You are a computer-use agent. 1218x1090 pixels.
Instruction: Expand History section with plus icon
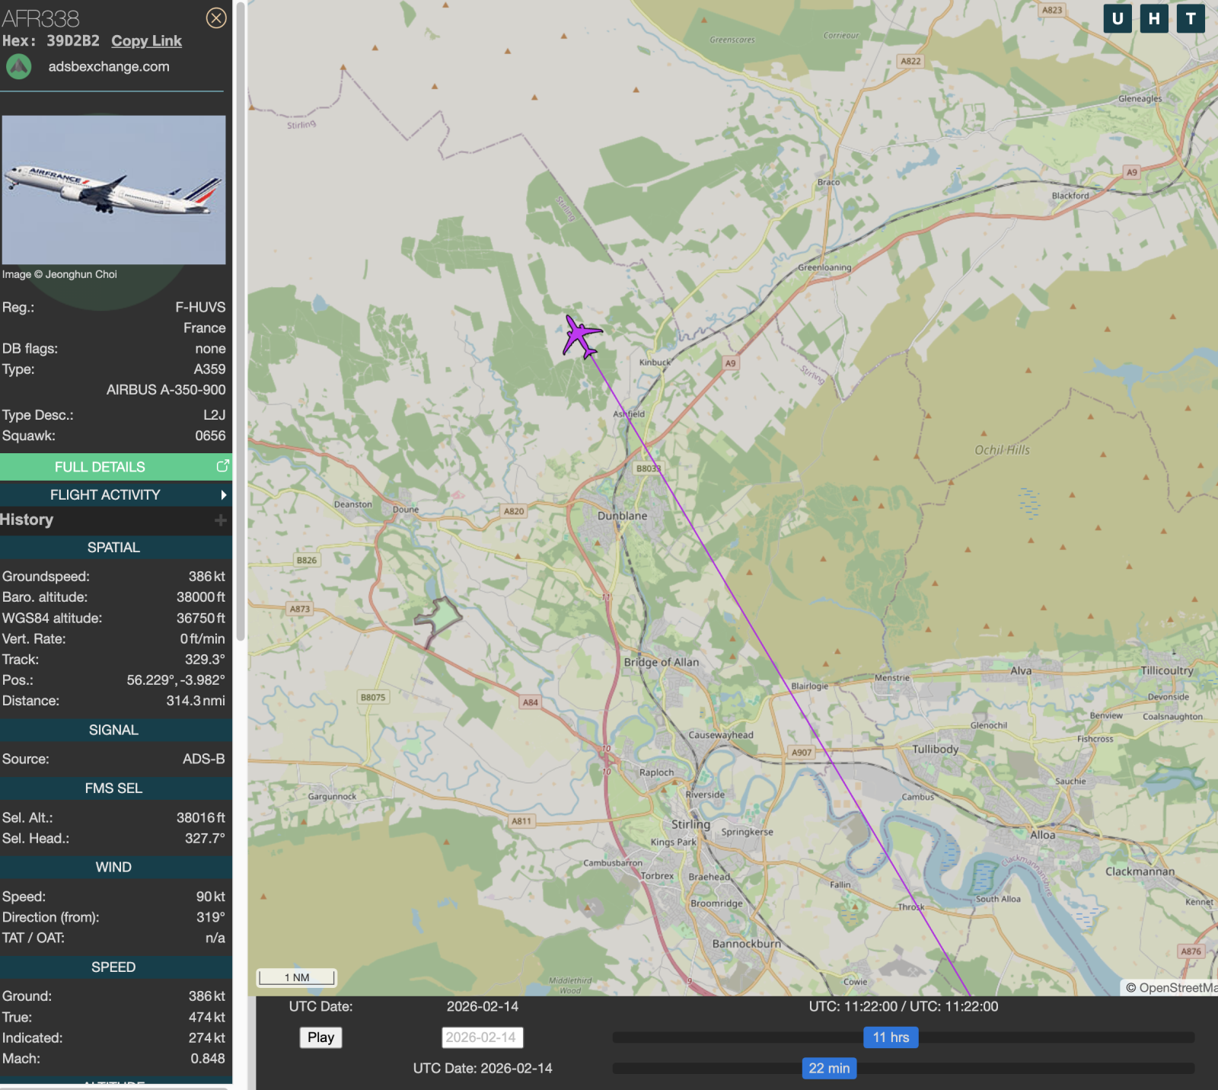pos(220,520)
